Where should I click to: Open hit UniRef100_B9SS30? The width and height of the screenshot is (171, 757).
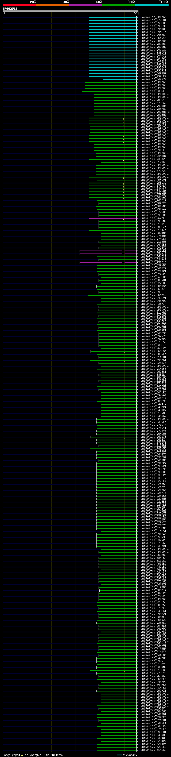tap(153, 26)
